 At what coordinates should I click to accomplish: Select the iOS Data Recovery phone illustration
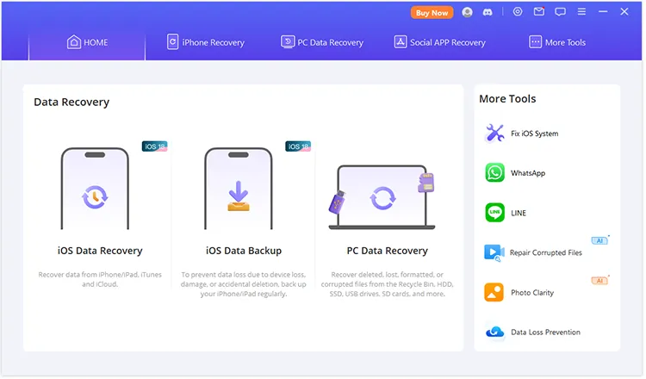(95, 189)
